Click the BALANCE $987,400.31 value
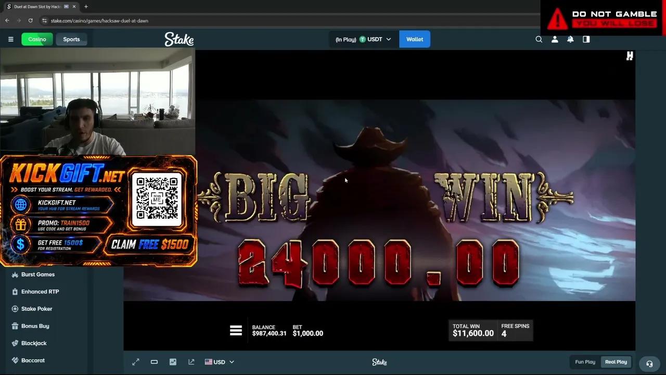666x375 pixels. [269, 333]
